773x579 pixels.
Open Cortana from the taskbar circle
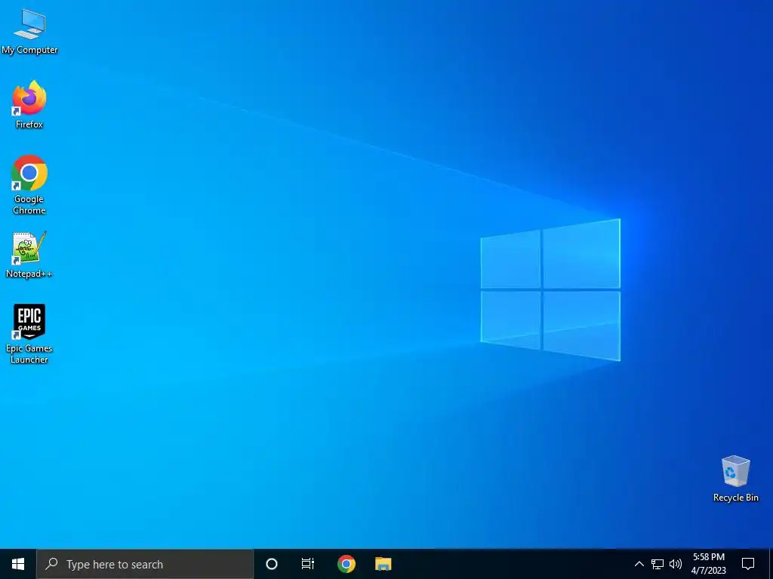coord(272,564)
